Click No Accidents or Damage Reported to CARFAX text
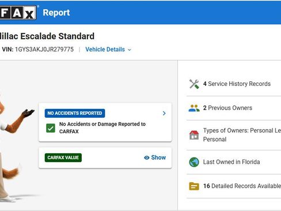 pos(102,128)
